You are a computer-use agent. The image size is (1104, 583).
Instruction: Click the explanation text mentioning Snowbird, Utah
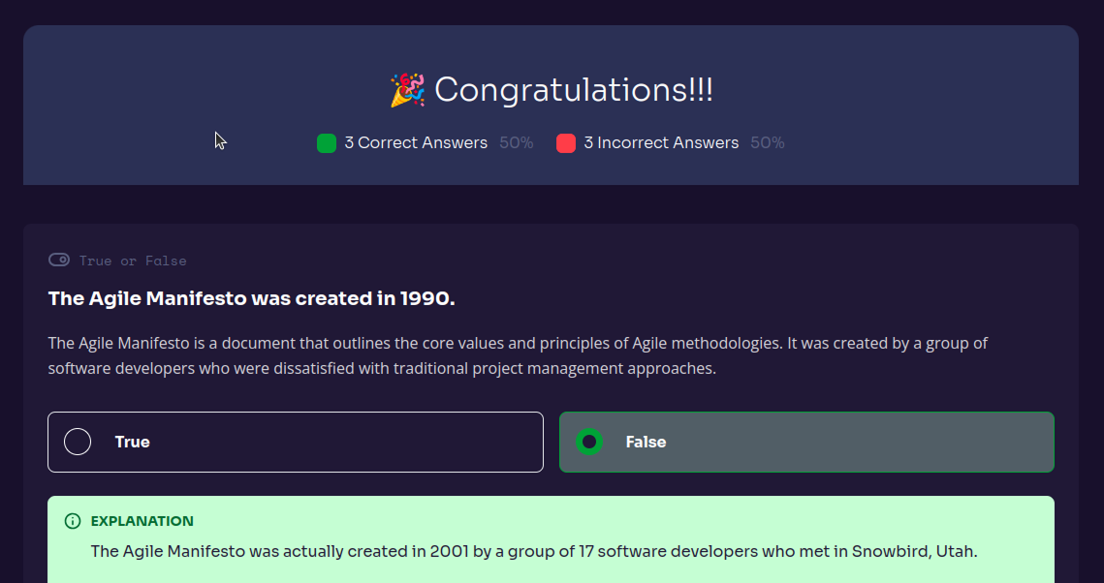(x=533, y=551)
